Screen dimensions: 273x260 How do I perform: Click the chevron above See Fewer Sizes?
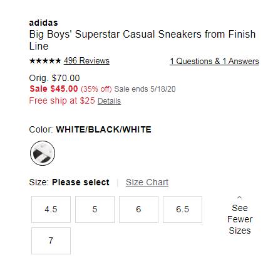240,197
